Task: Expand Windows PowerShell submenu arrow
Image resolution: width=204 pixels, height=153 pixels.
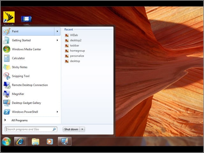Action: 57,112
